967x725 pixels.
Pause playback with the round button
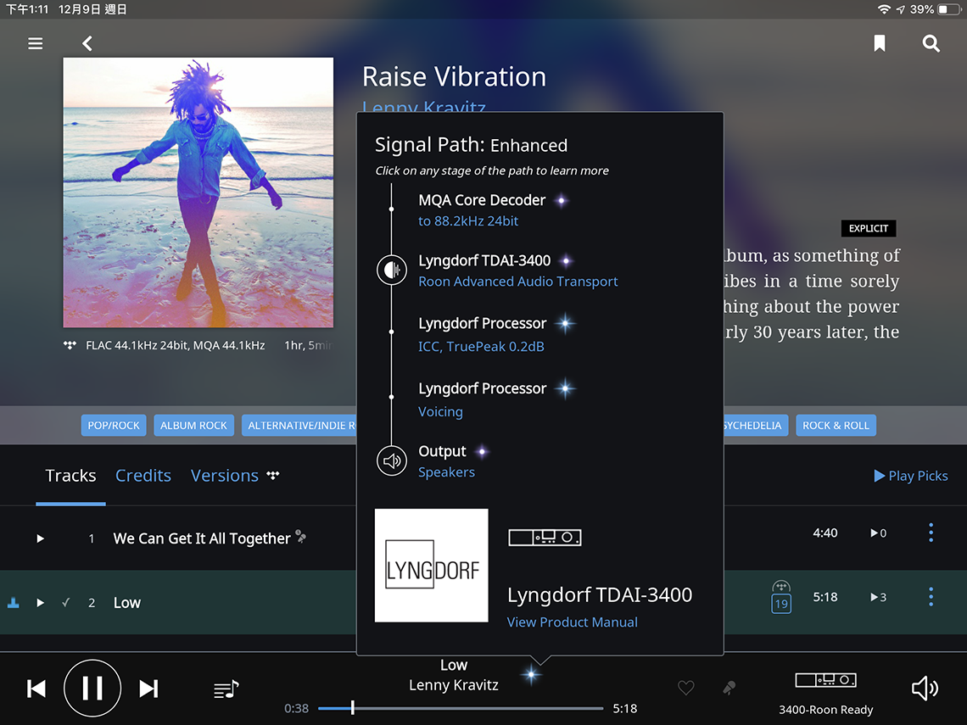[92, 688]
